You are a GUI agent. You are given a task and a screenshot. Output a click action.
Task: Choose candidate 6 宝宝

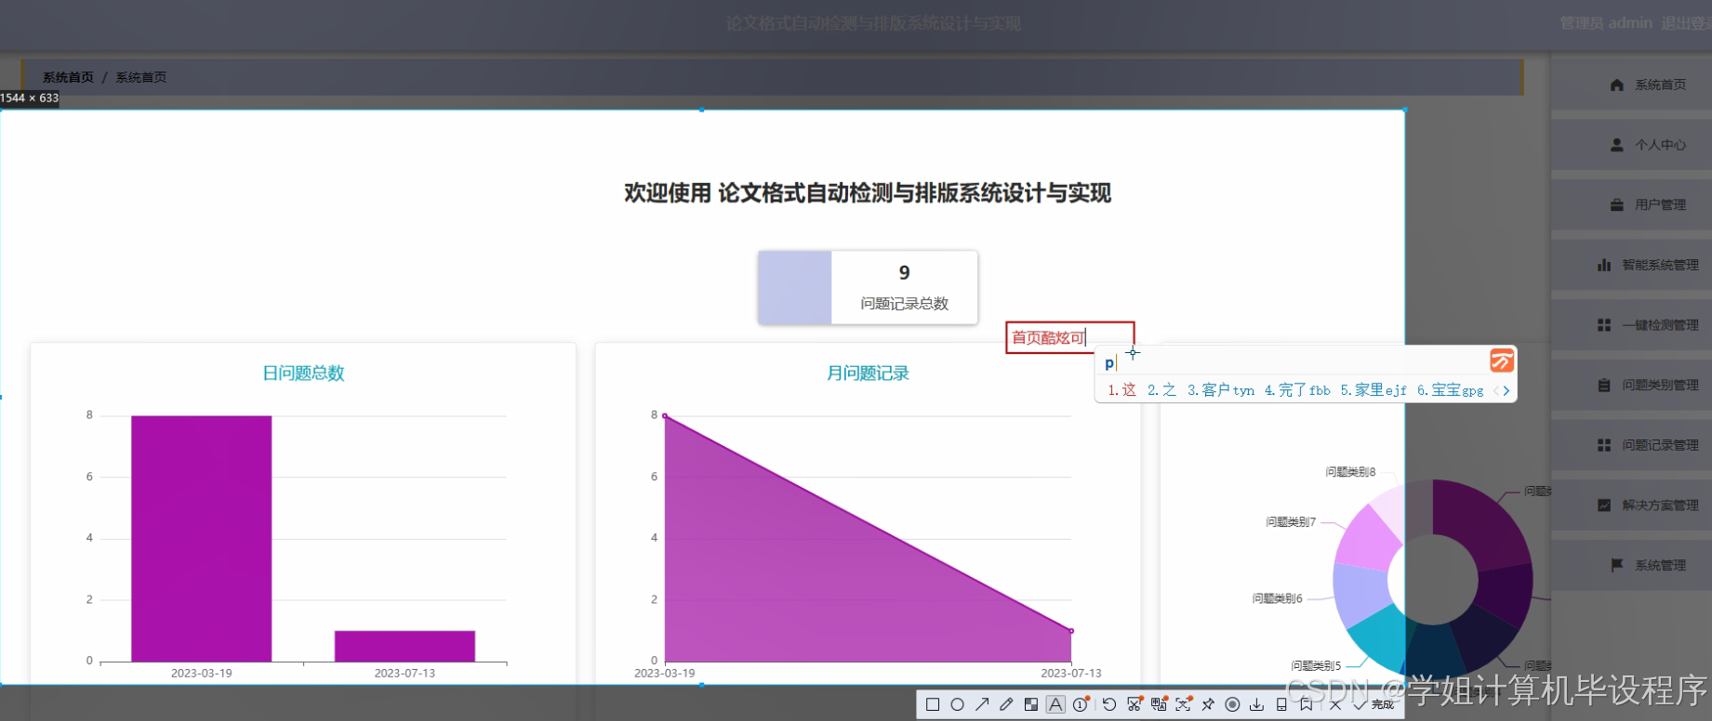click(x=1450, y=390)
